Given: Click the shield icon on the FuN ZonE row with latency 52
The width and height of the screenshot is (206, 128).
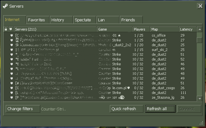Looking at the screenshot, I should (12, 59).
